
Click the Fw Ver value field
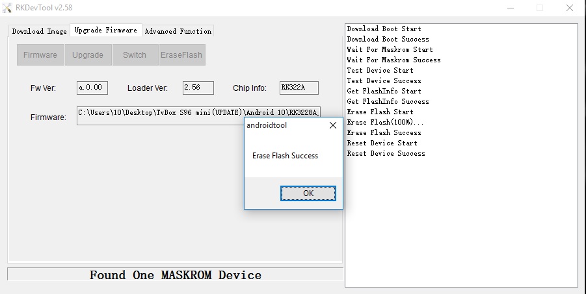click(92, 88)
